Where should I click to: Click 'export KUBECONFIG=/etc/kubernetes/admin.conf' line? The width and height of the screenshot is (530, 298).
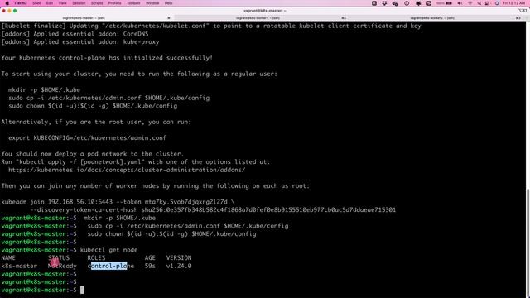pos(87,138)
